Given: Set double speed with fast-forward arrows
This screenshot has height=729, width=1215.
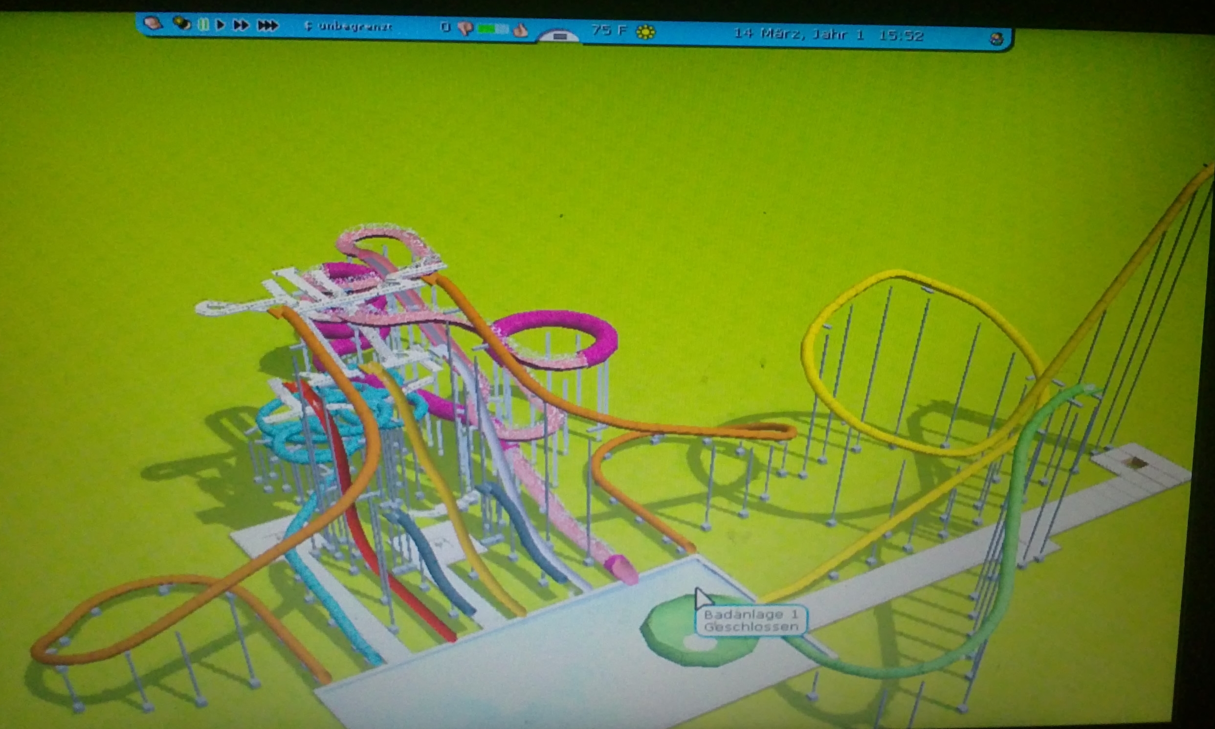Looking at the screenshot, I should pyautogui.click(x=241, y=25).
